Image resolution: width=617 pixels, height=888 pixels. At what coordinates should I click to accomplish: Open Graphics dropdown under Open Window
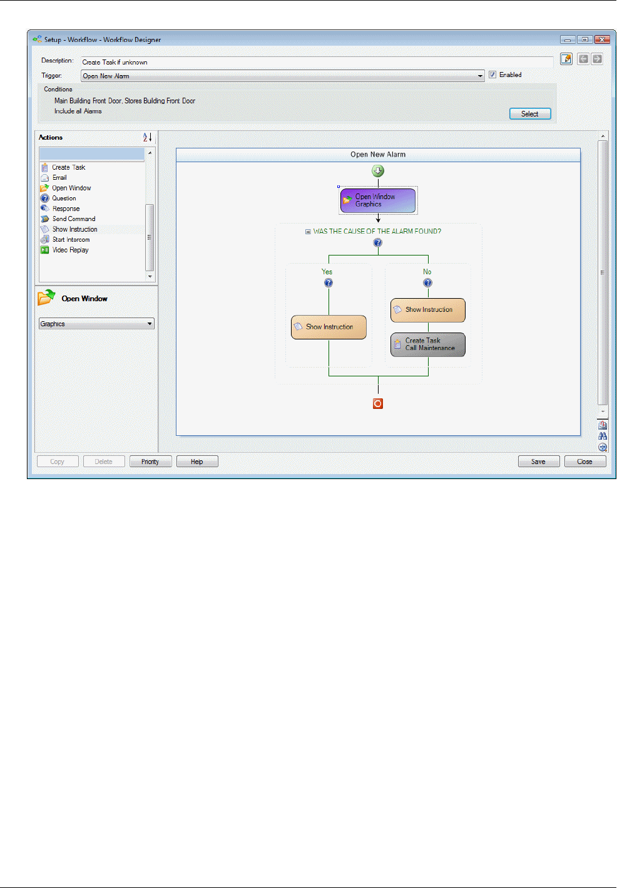pos(96,324)
